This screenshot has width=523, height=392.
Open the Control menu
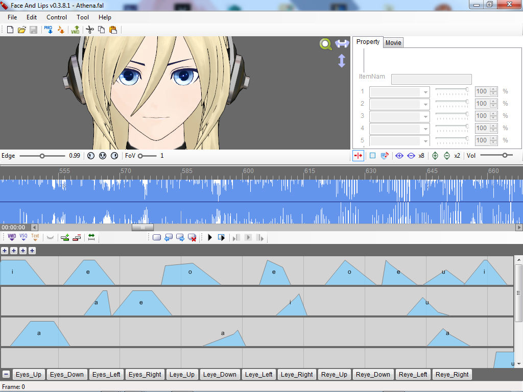pos(57,17)
